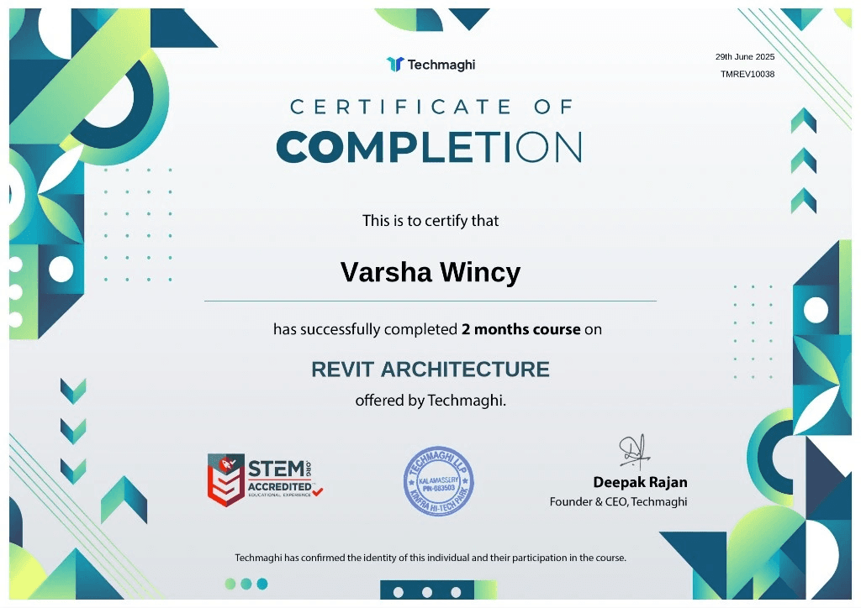The width and height of the screenshot is (861, 608).
Task: Click the teal underline below Varsha Wincy
Action: 430,298
